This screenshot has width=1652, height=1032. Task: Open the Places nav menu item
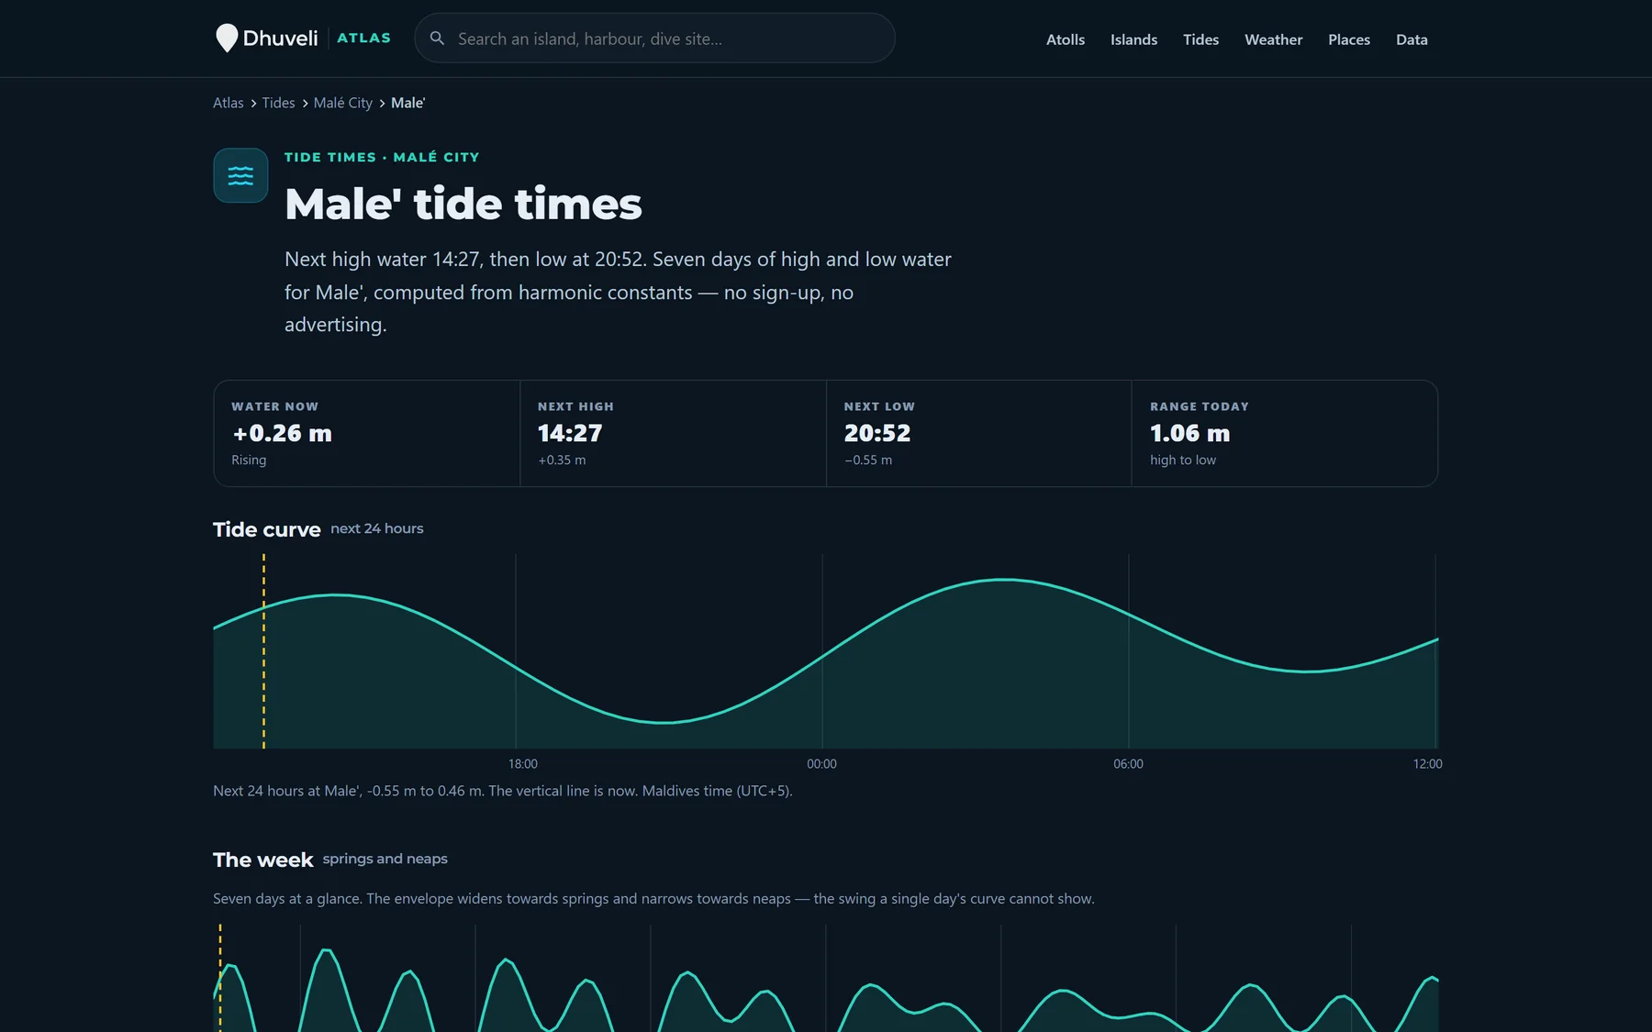(x=1348, y=39)
